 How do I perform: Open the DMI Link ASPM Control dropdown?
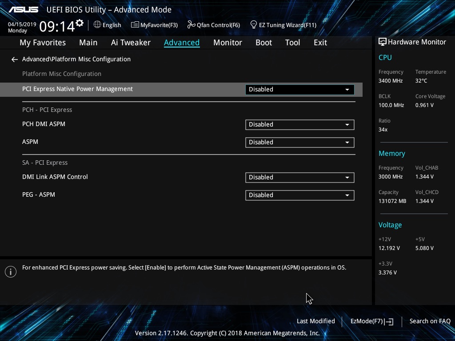300,178
